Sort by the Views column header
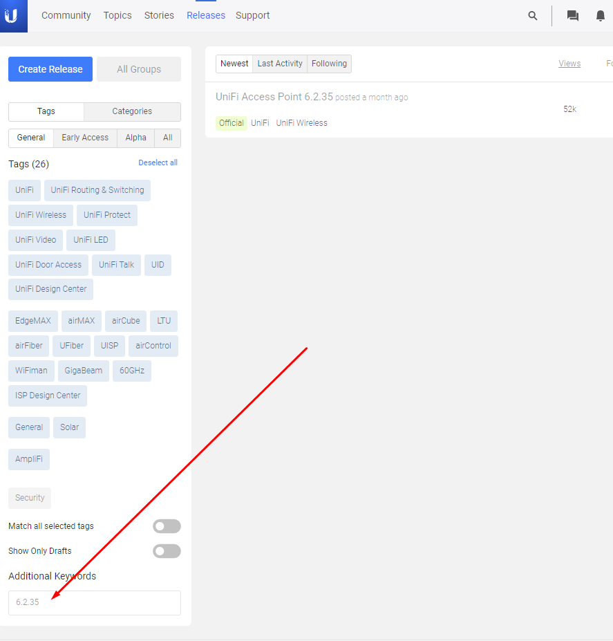The width and height of the screenshot is (613, 641). click(x=569, y=64)
